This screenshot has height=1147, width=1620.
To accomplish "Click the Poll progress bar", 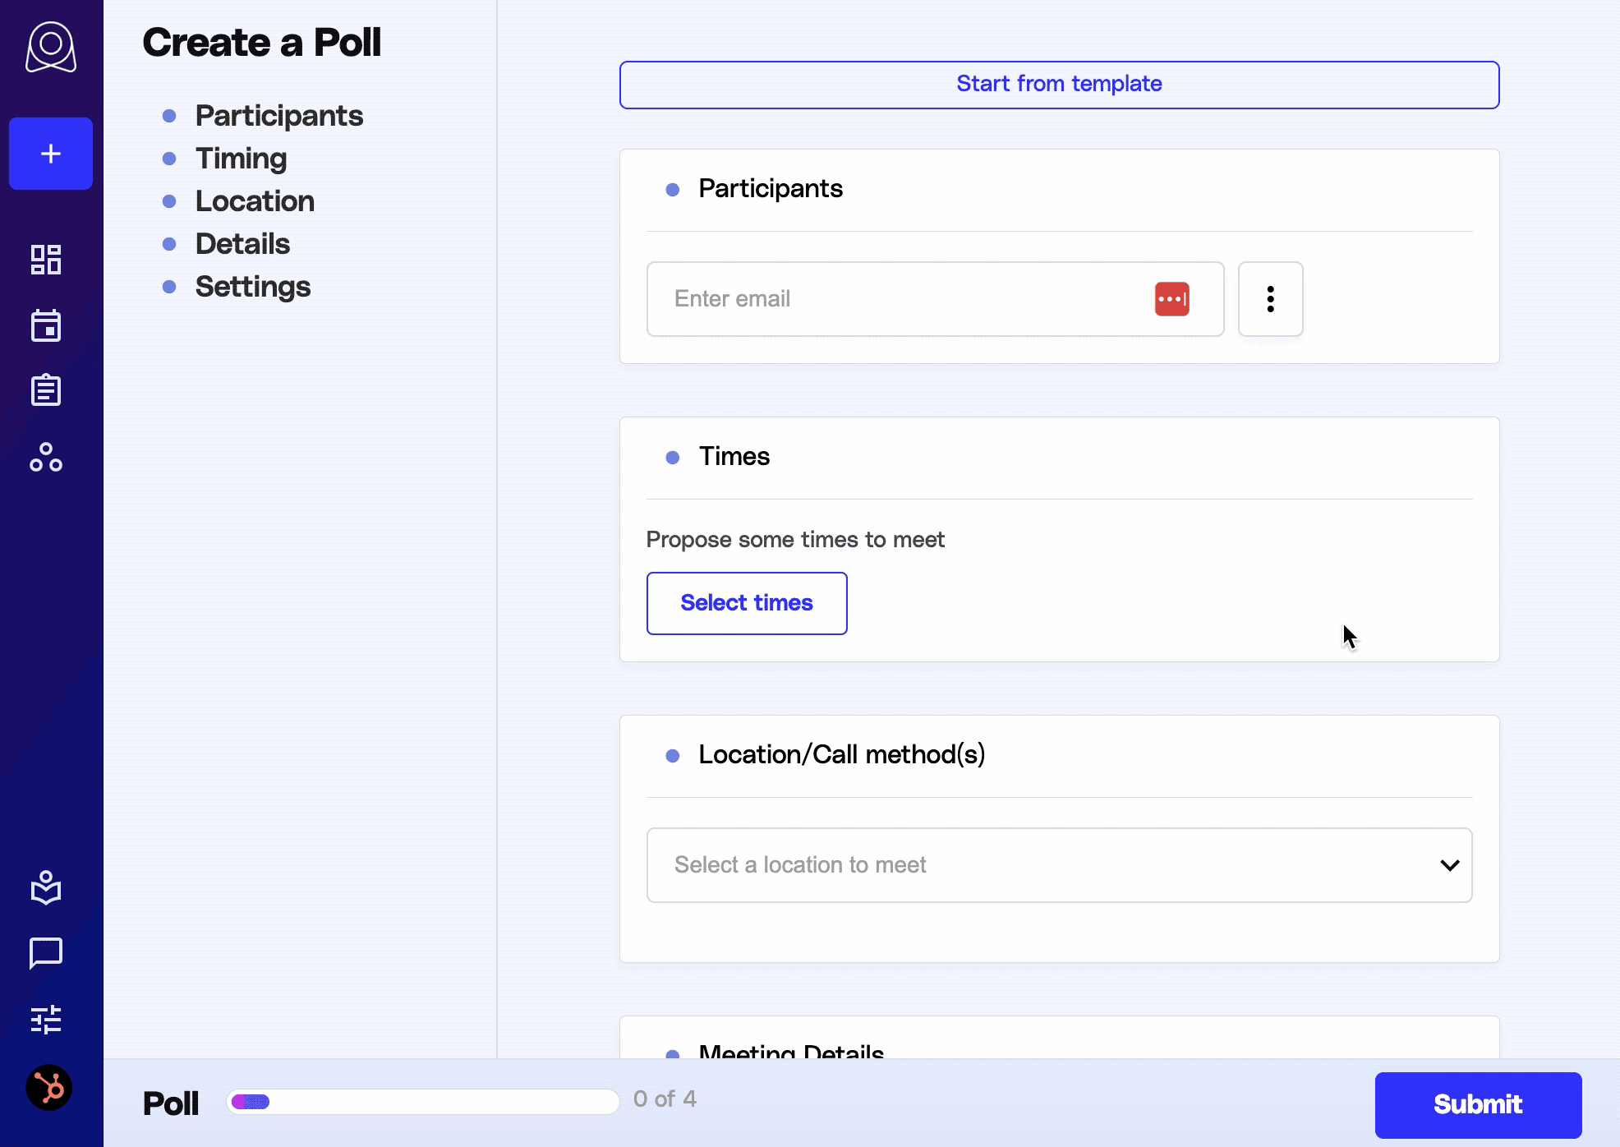I will coord(423,1102).
